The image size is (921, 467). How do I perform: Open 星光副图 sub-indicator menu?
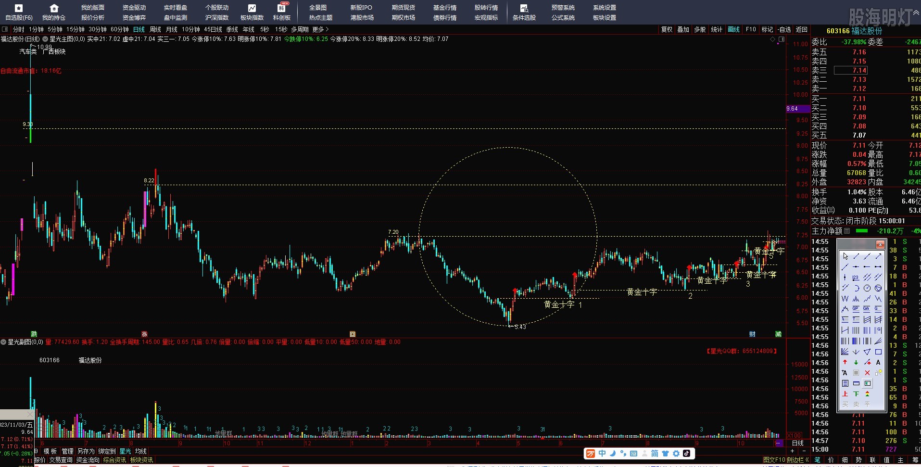point(3,342)
